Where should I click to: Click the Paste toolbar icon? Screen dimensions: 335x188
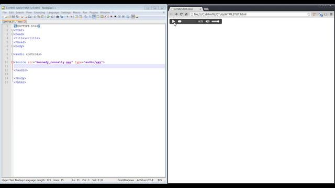42,17
